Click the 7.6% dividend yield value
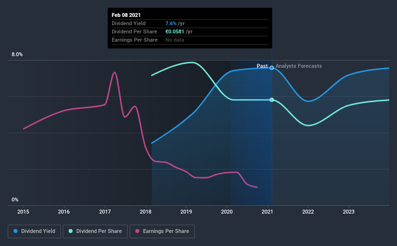397x246 pixels. tap(171, 23)
